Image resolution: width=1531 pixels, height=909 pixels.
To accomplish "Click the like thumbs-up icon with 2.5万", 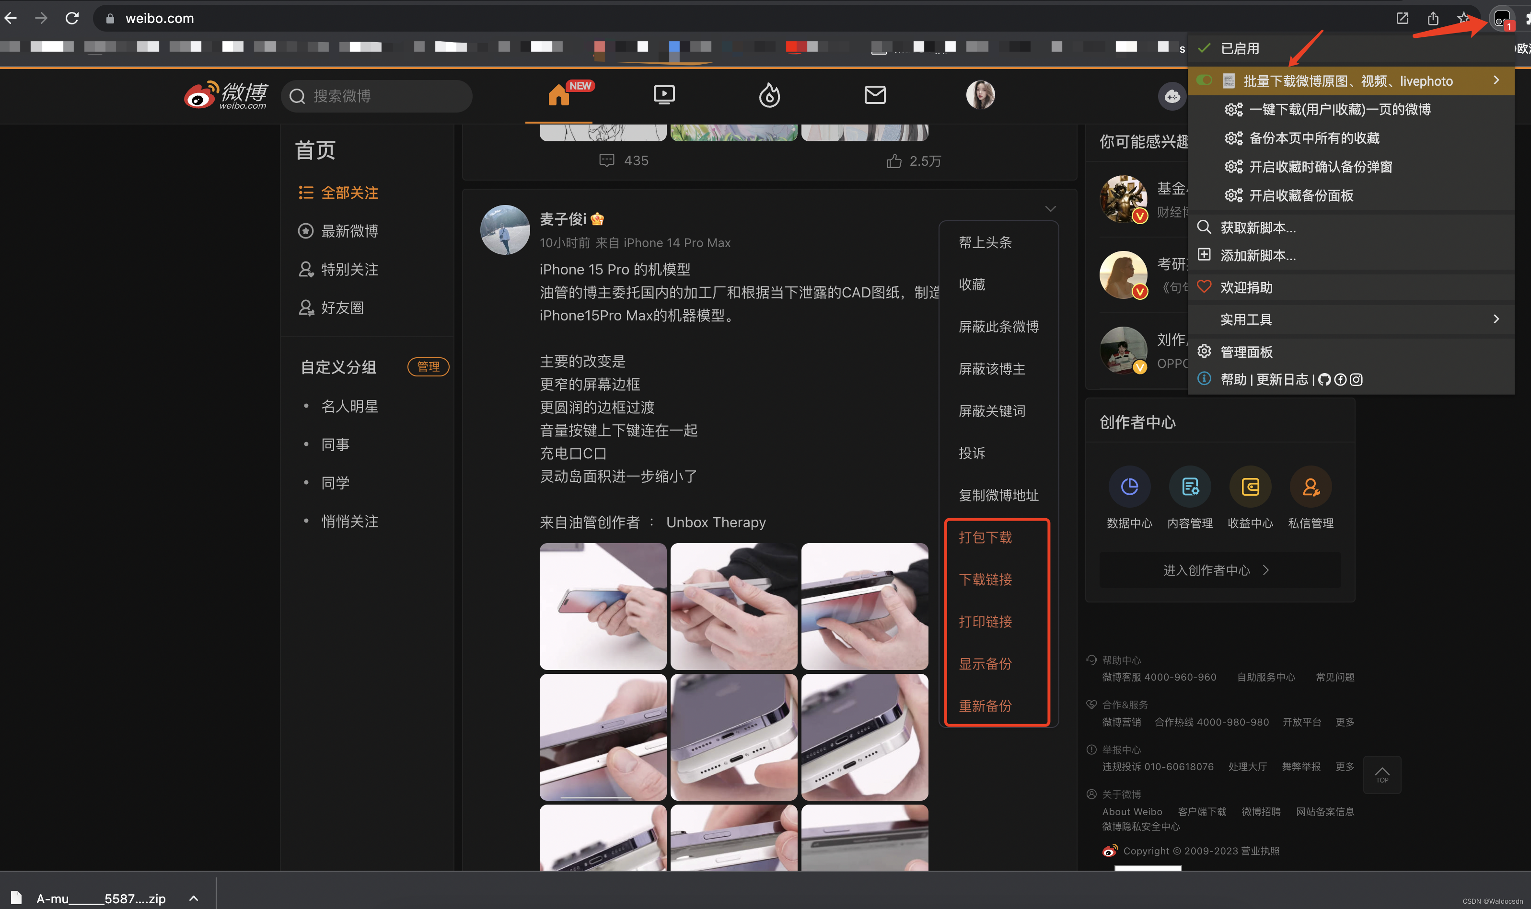I will (x=894, y=161).
